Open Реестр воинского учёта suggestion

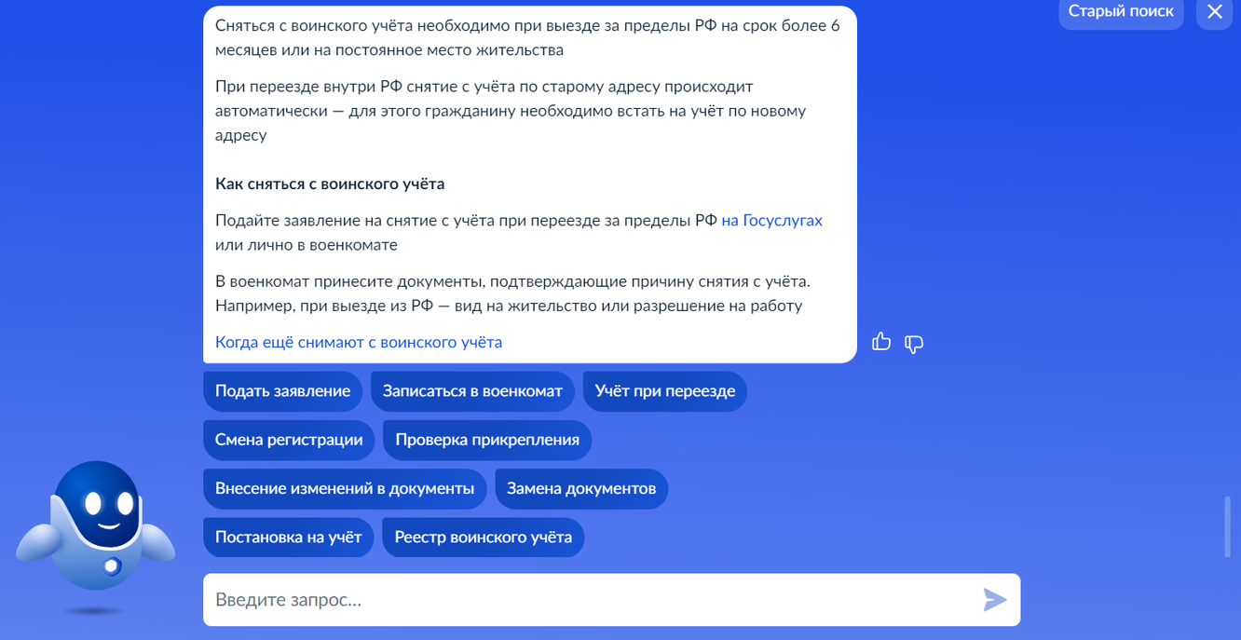pyautogui.click(x=483, y=537)
